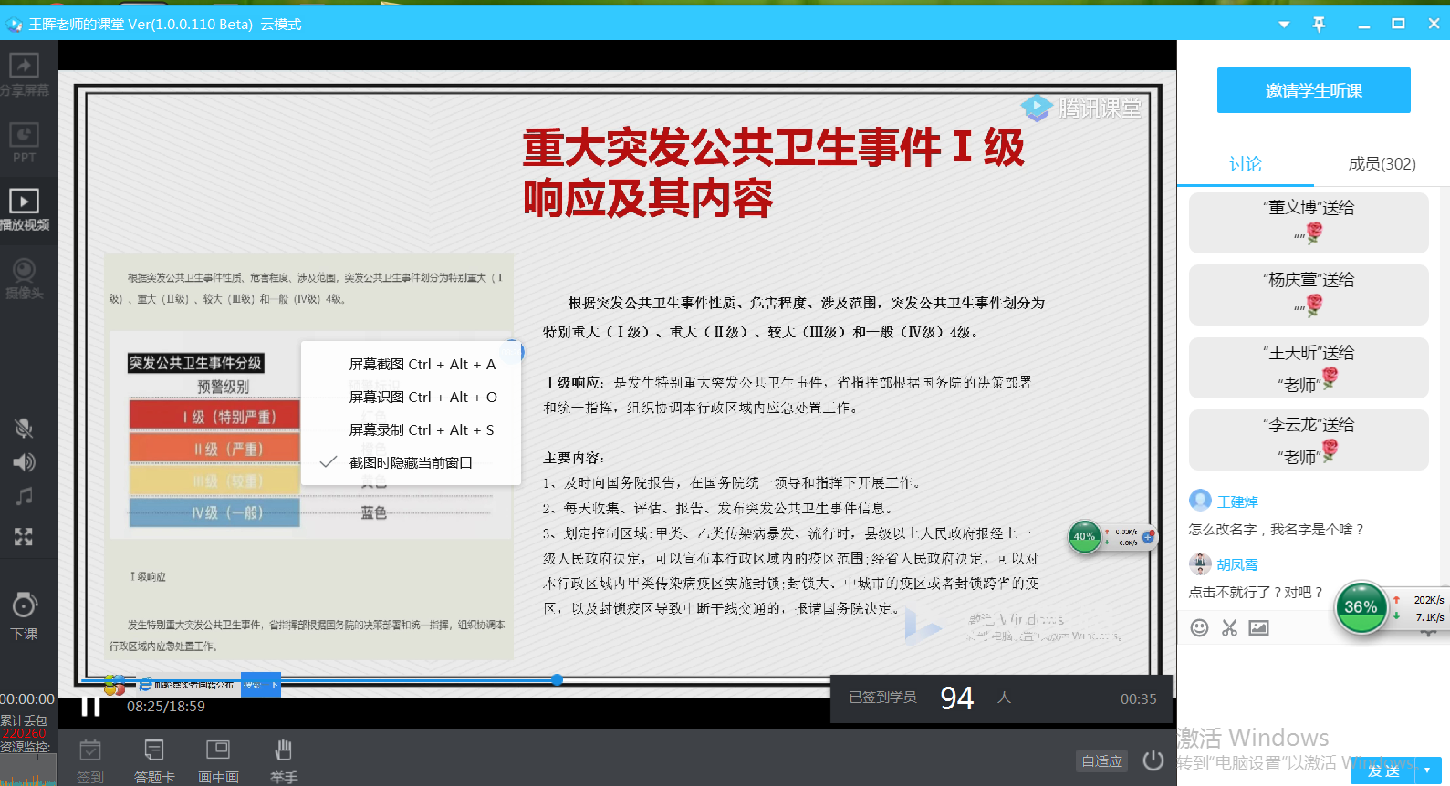The width and height of the screenshot is (1450, 786).
Task: Pause the video with the pause button
Action: tap(90, 706)
